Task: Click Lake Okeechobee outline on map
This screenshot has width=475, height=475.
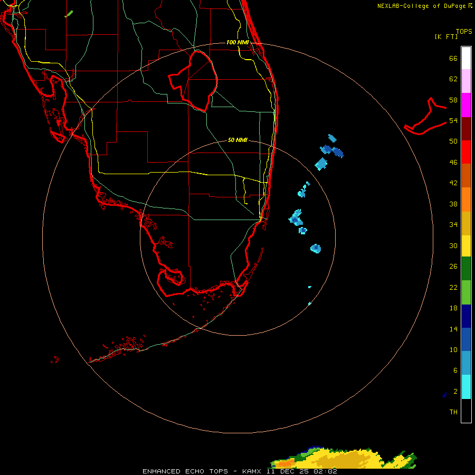Action: pyautogui.click(x=193, y=80)
